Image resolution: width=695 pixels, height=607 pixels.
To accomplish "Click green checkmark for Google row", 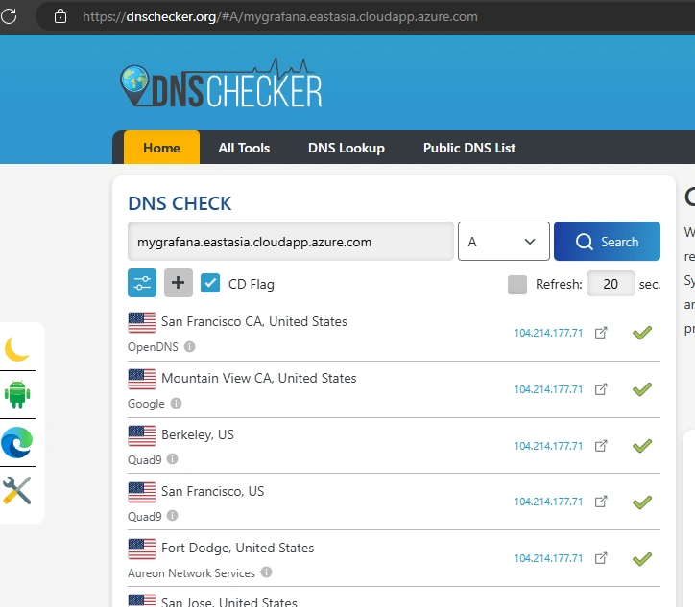I will (642, 389).
